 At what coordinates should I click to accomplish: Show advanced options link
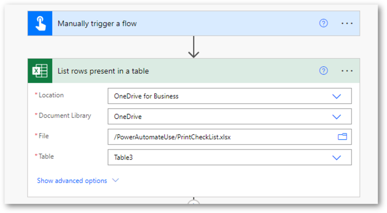72,181
